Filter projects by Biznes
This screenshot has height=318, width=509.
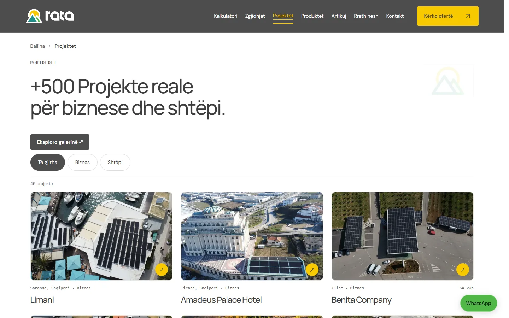[x=82, y=162]
